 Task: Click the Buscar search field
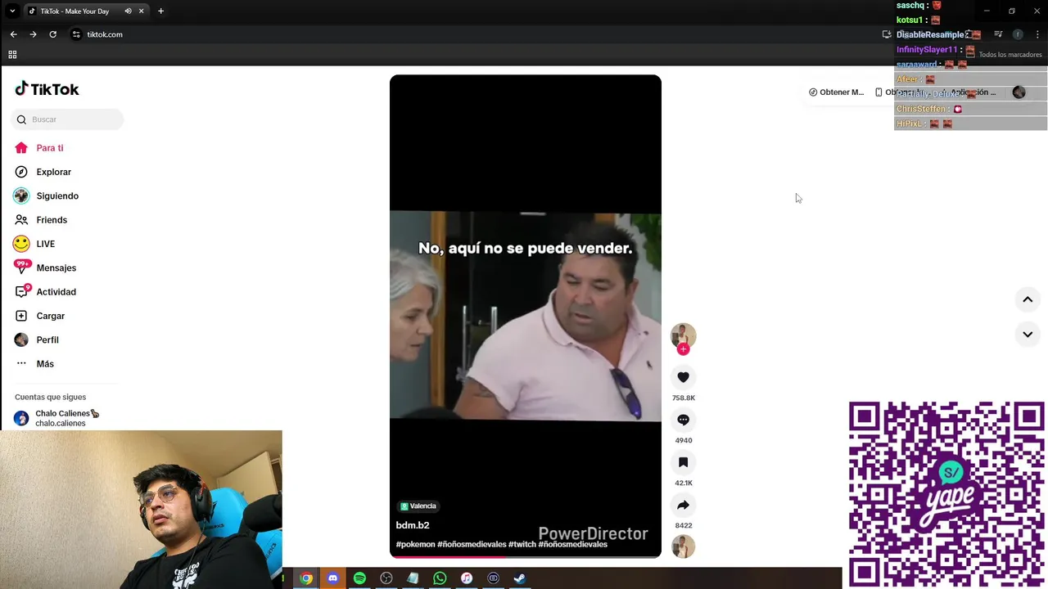[67, 119]
